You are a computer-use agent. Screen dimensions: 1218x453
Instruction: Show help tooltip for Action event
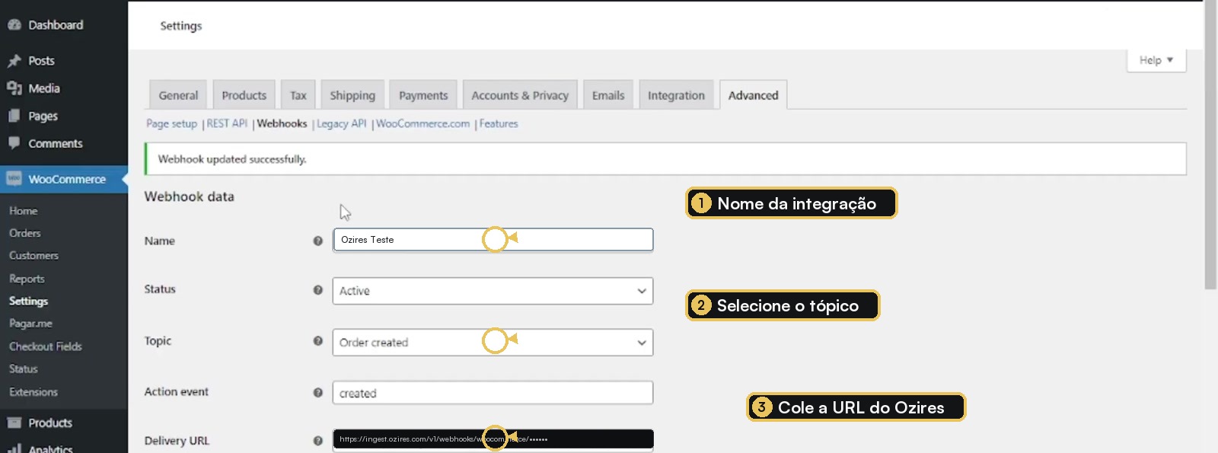318,392
